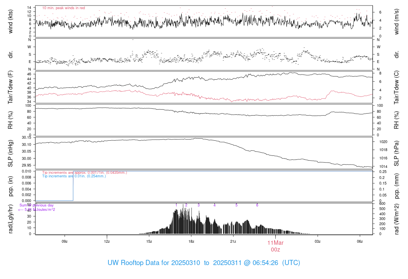The image size is (408, 279).
Task: Click the Tair/Tdew (C) right axis title
Action: tap(396, 87)
